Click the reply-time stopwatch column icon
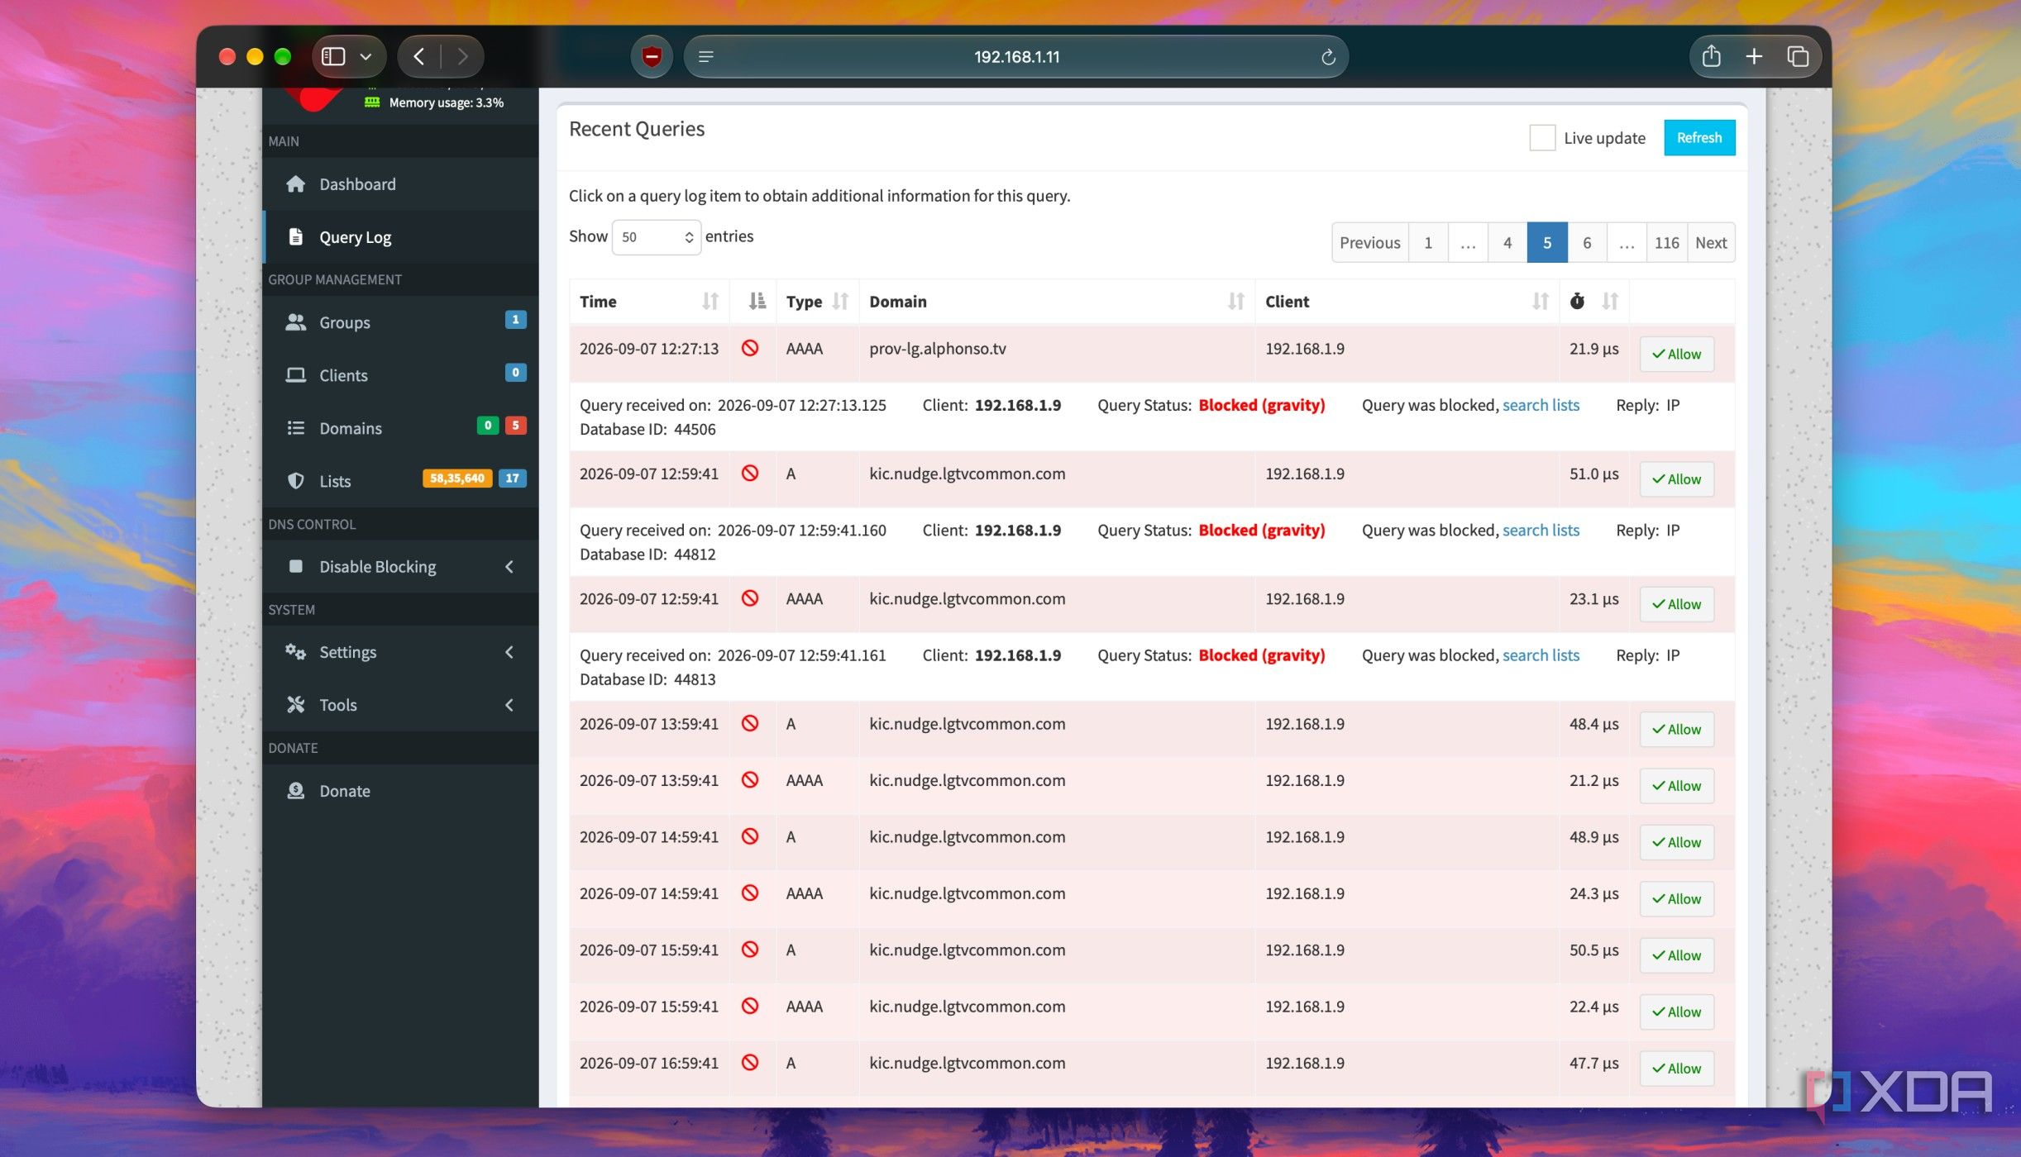The width and height of the screenshot is (2021, 1157). click(x=1577, y=301)
